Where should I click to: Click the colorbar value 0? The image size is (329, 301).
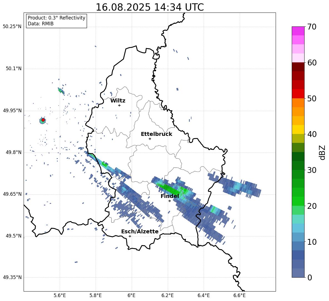coord(310,277)
